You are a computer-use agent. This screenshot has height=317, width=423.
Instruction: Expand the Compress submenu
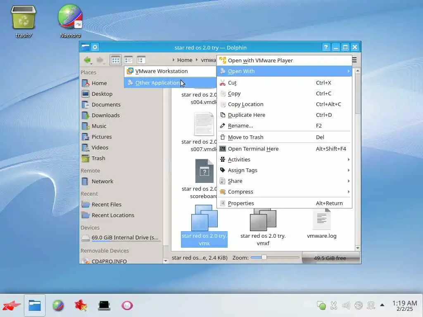point(284,192)
